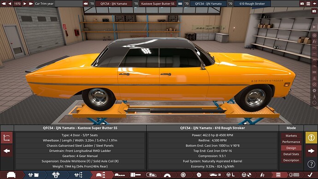
Task: Step car trim year forward one
Action: (25, 4)
